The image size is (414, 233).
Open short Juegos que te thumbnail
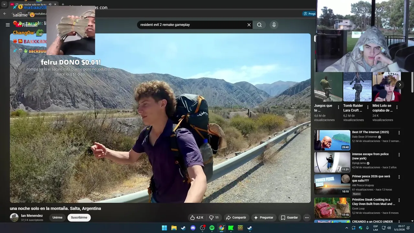(328, 87)
